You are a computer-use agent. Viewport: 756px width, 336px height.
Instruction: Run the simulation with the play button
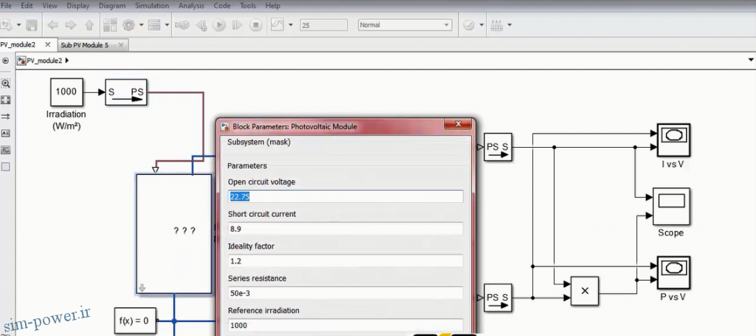click(x=219, y=25)
